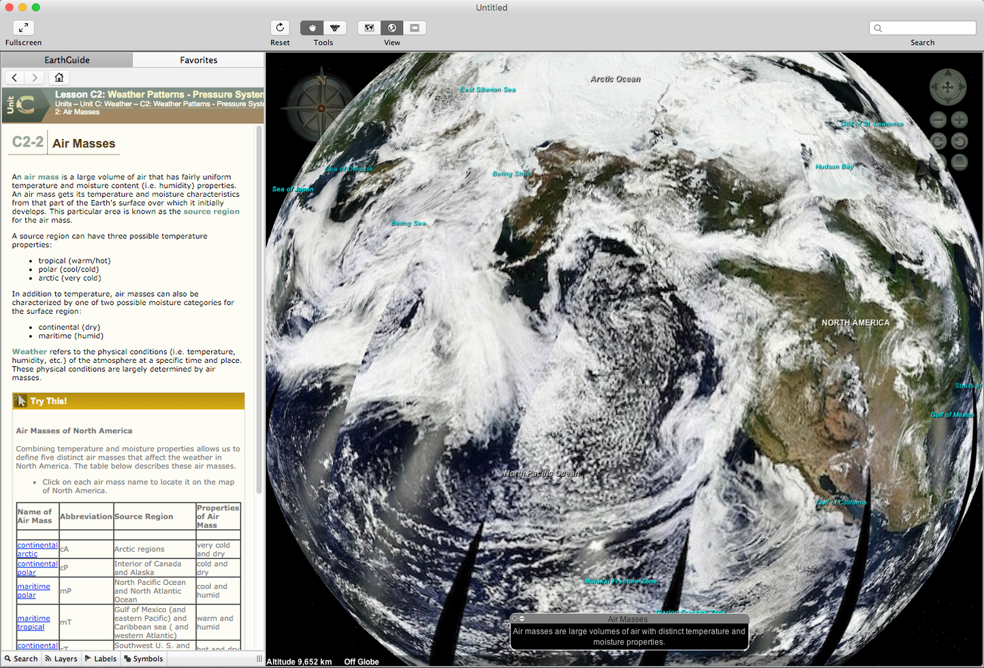
Task: Go to the home page
Action: click(59, 78)
